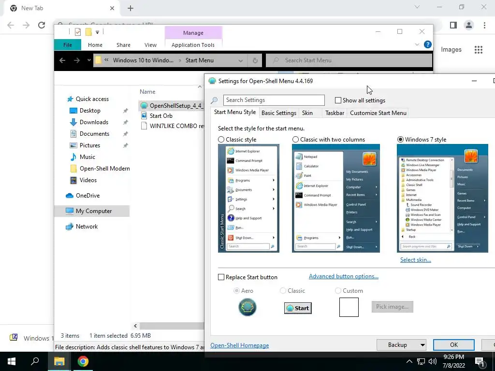This screenshot has width=495, height=371.
Task: Click the Classic Start button image
Action: tap(298, 308)
